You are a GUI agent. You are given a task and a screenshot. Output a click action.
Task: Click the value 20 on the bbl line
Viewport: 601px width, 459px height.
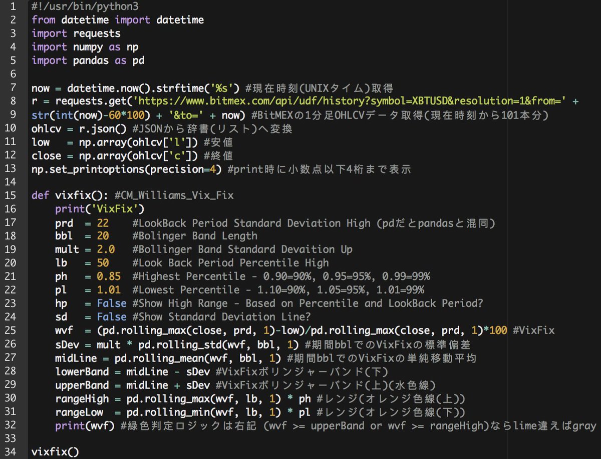pyautogui.click(x=103, y=236)
